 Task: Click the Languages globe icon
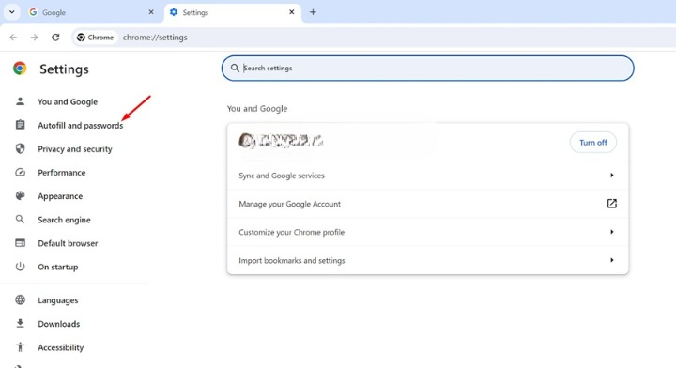coord(20,299)
